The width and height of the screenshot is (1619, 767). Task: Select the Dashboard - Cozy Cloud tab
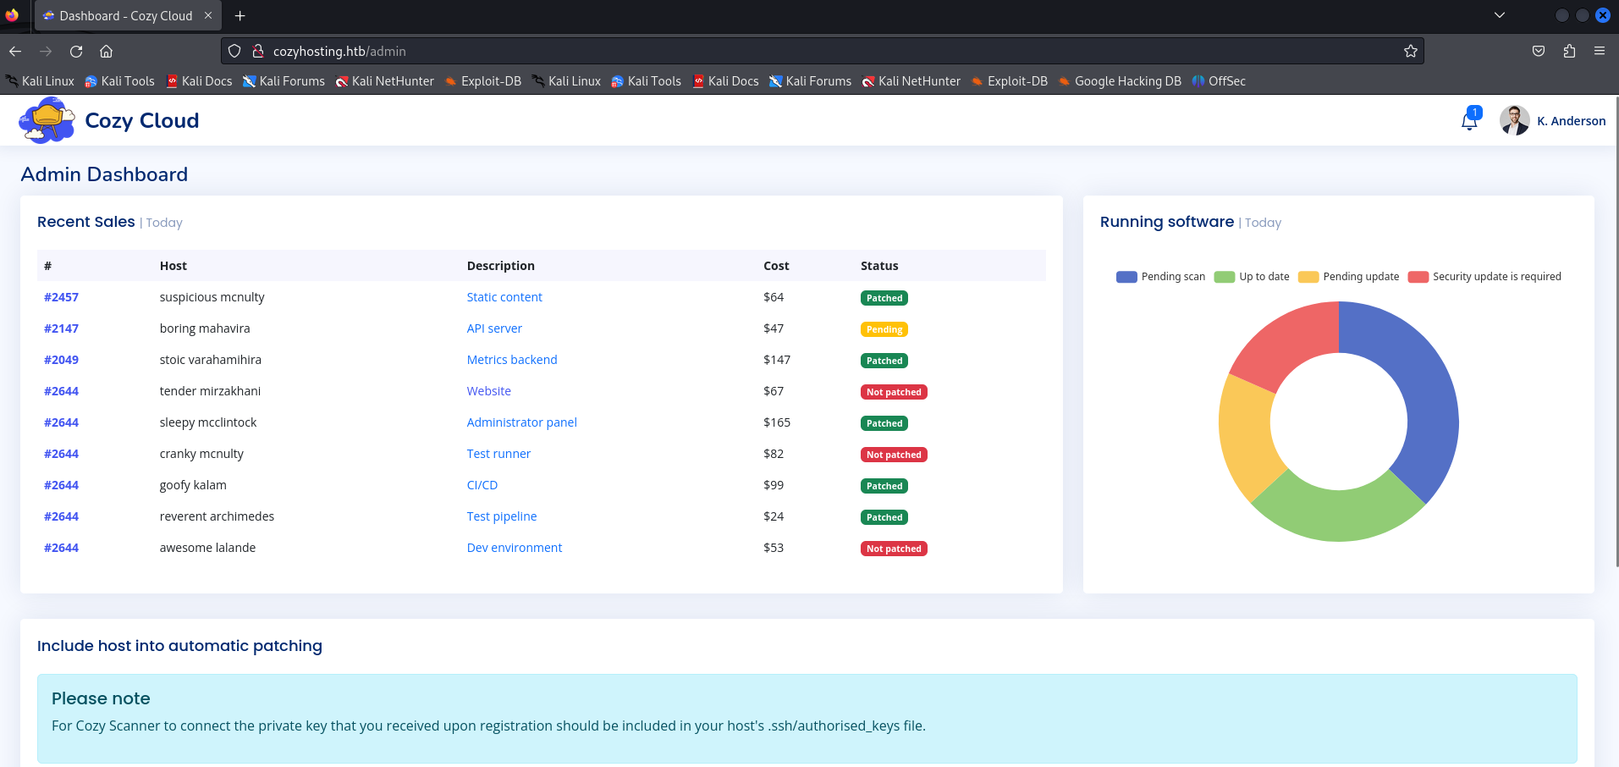127,16
